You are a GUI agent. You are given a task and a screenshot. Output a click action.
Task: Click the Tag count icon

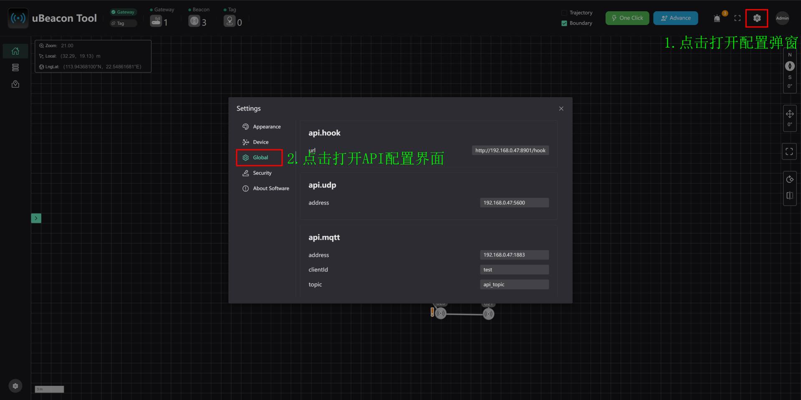[x=229, y=21]
